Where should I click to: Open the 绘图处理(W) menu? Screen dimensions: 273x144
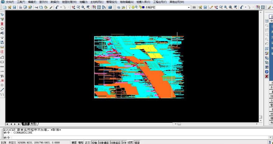69,2
